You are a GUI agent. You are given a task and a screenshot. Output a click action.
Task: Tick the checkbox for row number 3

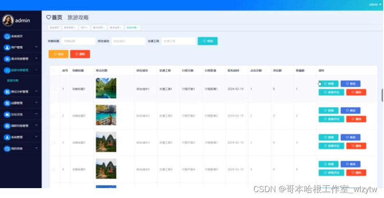pyautogui.click(x=54, y=143)
